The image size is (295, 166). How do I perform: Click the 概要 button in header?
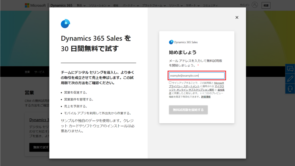pyautogui.click(x=266, y=5)
